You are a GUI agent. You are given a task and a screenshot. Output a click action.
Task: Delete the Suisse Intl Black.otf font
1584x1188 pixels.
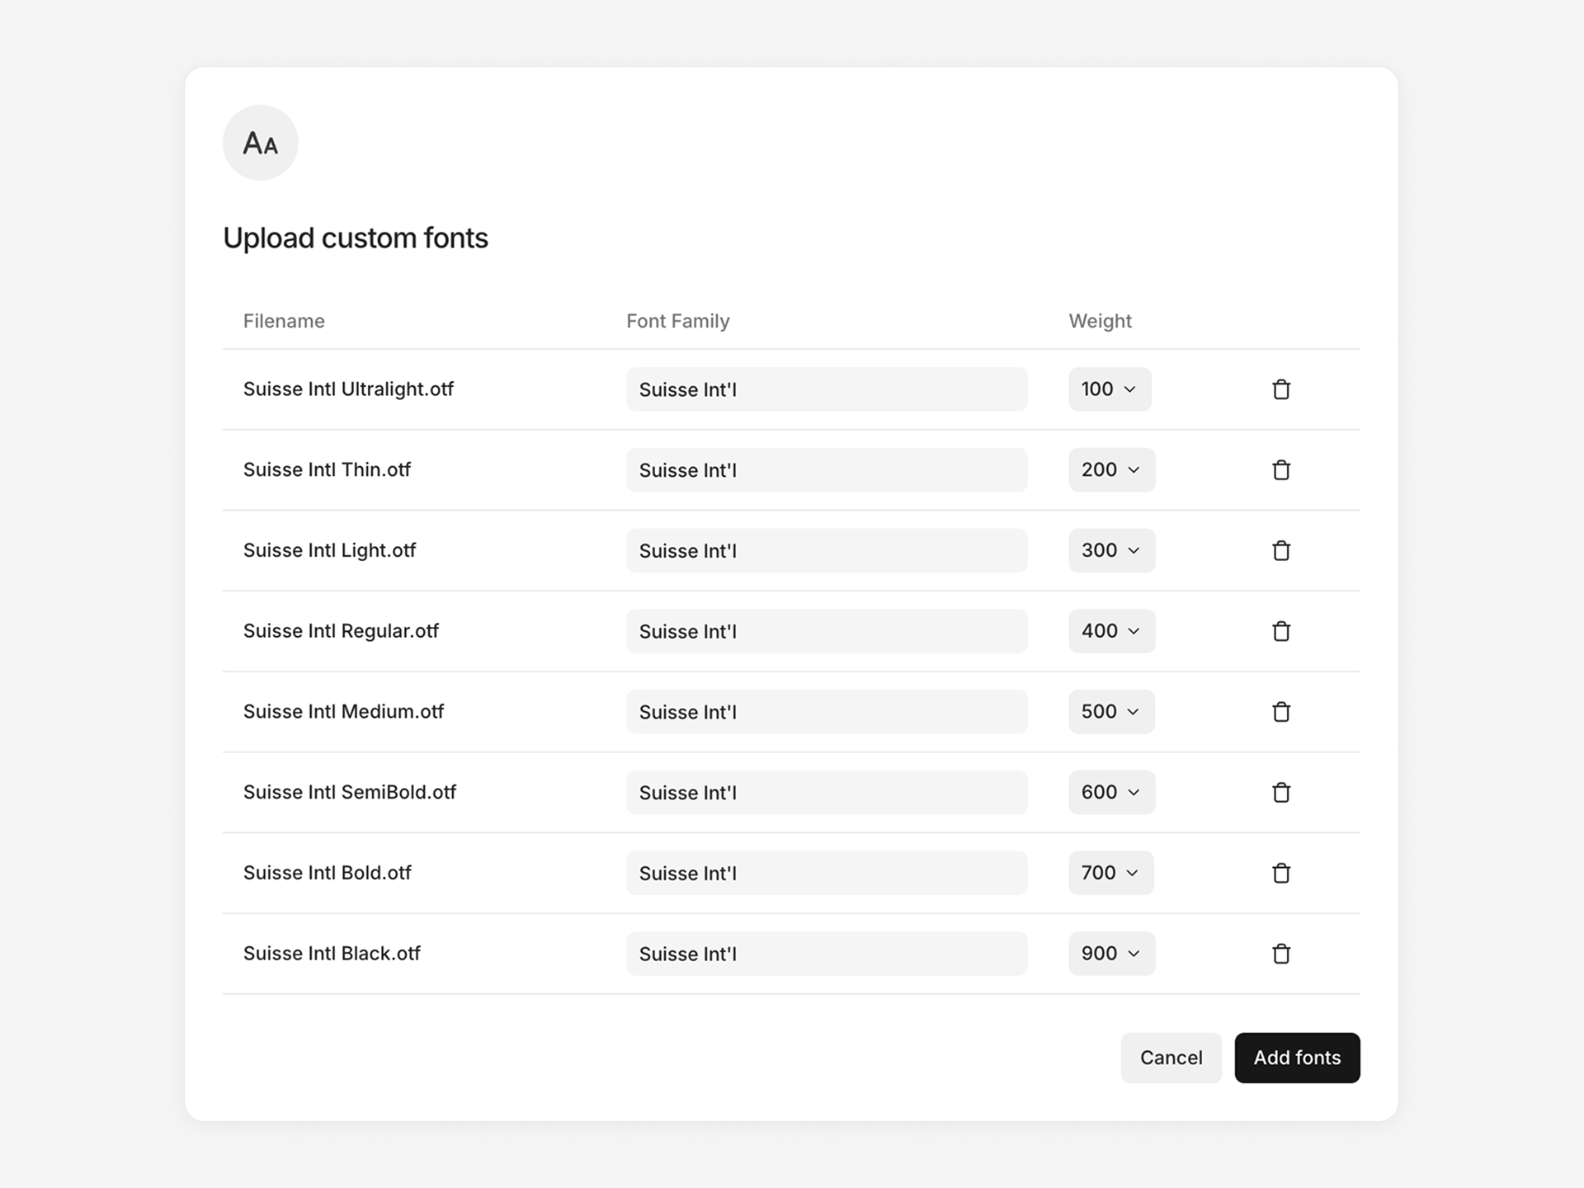point(1281,954)
